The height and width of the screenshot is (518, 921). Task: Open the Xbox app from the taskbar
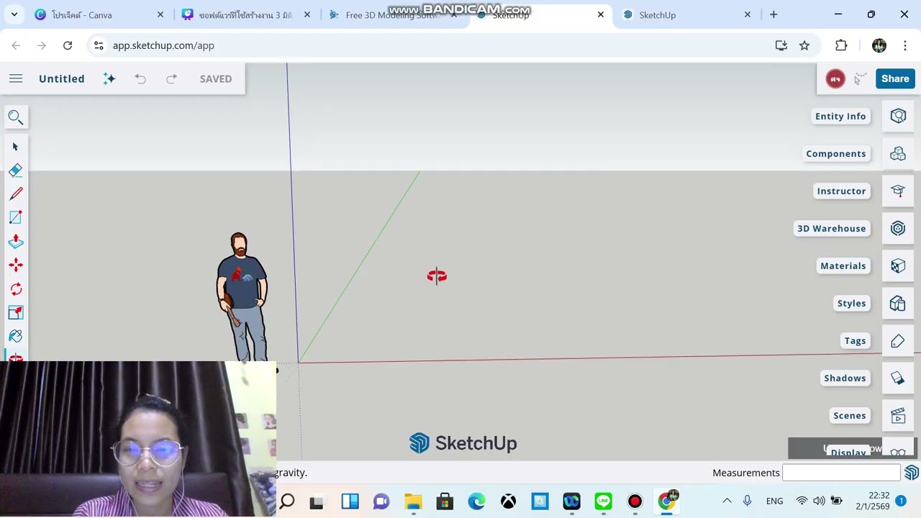508,501
